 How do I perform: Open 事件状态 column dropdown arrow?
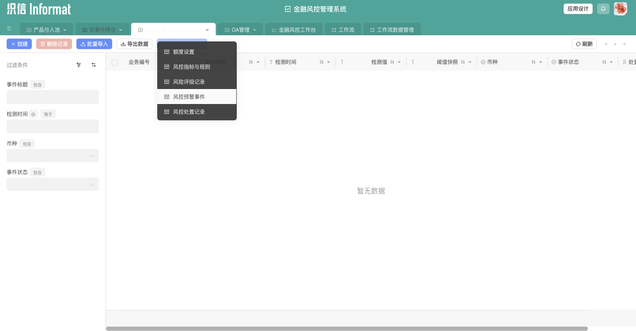tap(611, 62)
